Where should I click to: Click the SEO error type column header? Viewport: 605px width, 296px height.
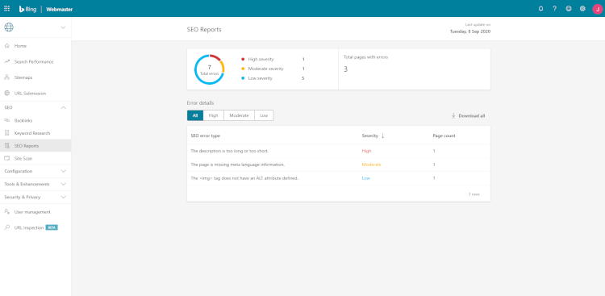(x=206, y=135)
